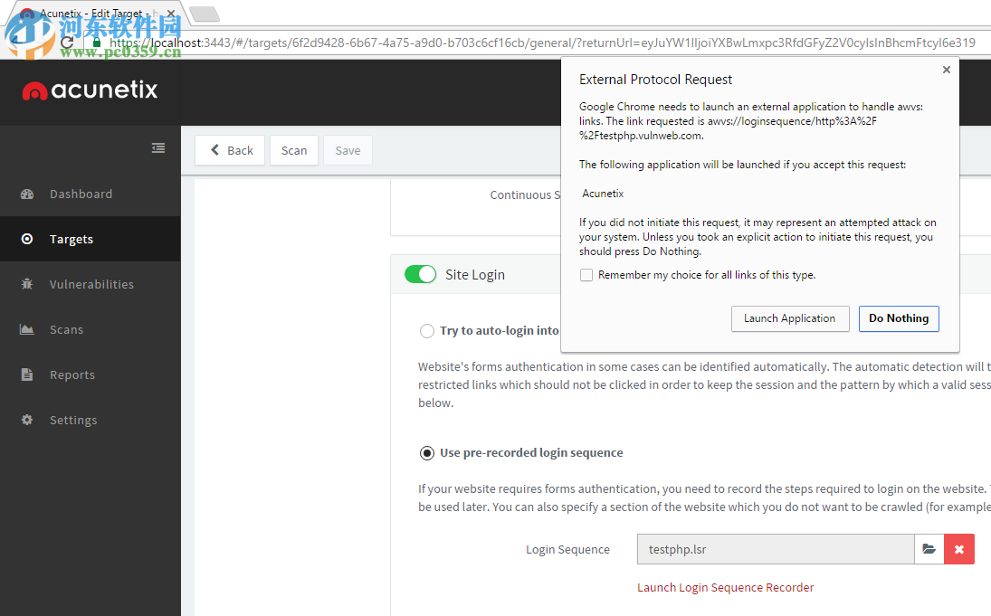Check Remember my choice for all links
This screenshot has width=991, height=616.
pos(586,275)
